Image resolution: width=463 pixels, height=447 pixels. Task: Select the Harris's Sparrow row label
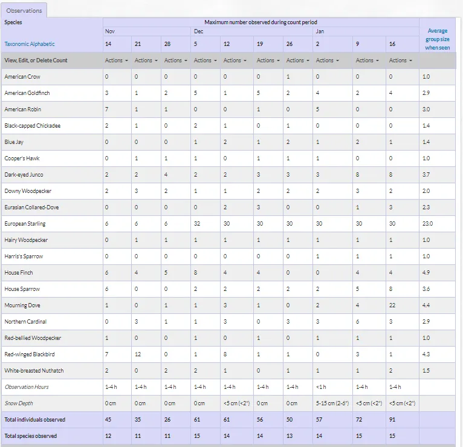tap(24, 256)
